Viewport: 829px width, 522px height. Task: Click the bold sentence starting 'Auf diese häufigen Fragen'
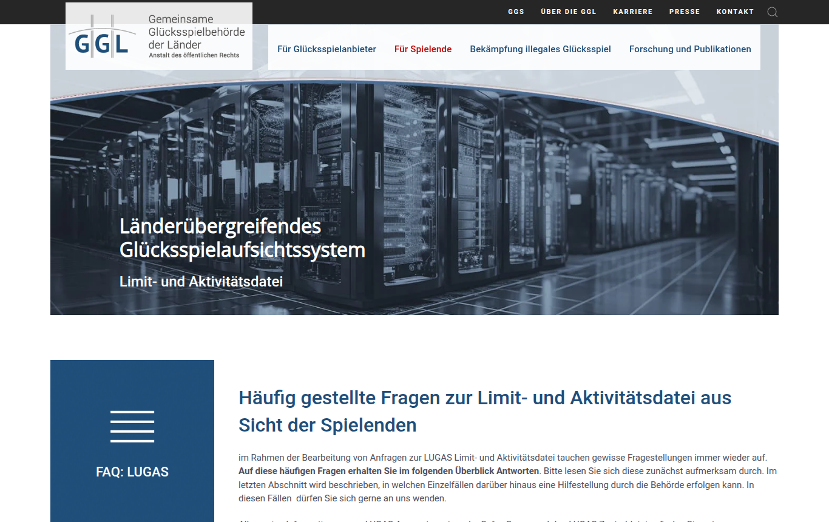389,471
